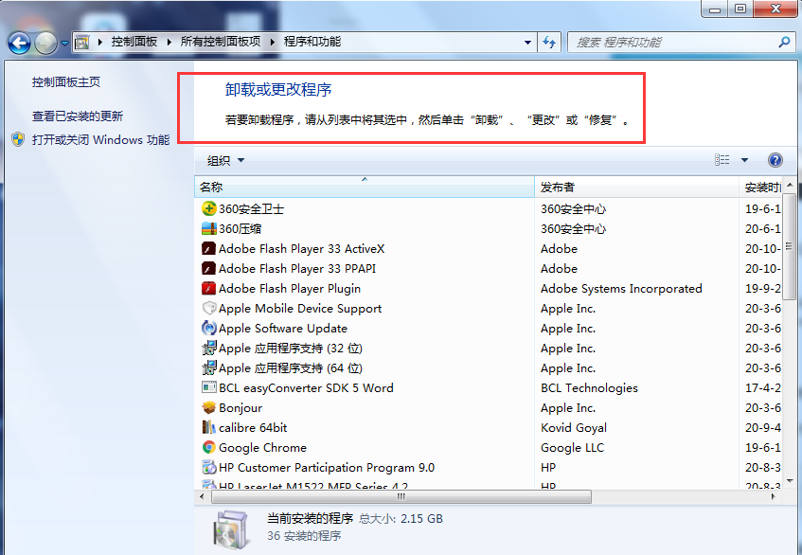Click publisher Google LLC

572,448
